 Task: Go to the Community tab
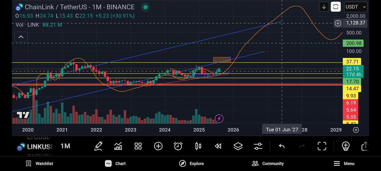pyautogui.click(x=268, y=163)
